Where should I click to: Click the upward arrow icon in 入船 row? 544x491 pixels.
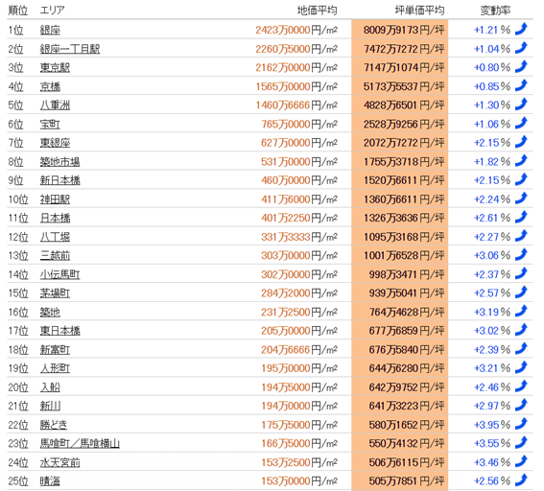pyautogui.click(x=521, y=386)
